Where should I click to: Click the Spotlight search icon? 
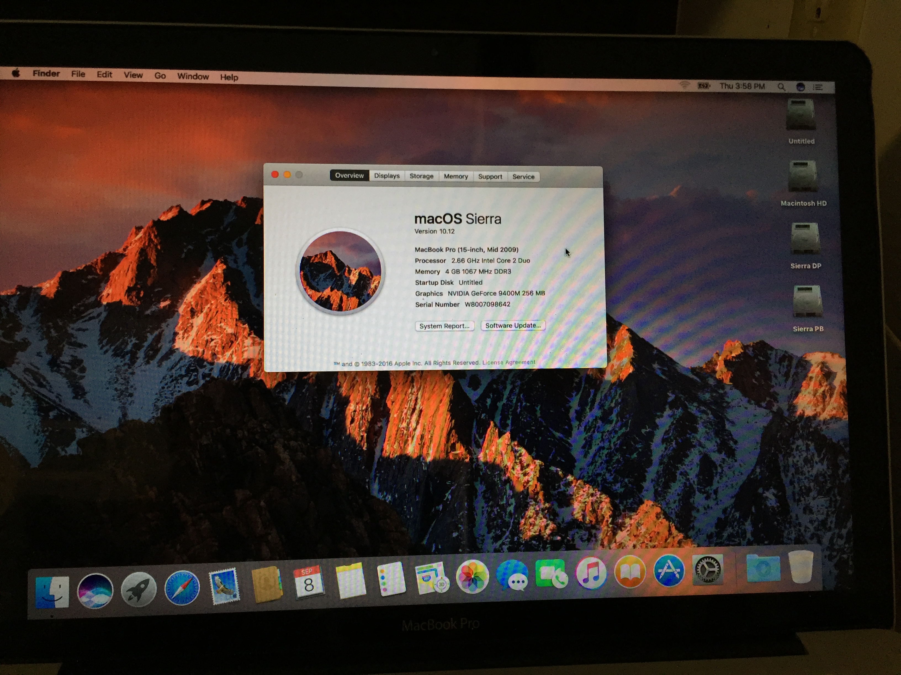coord(781,87)
